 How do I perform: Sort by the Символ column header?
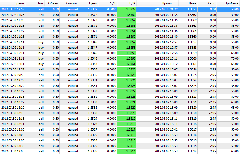[x=69, y=3]
